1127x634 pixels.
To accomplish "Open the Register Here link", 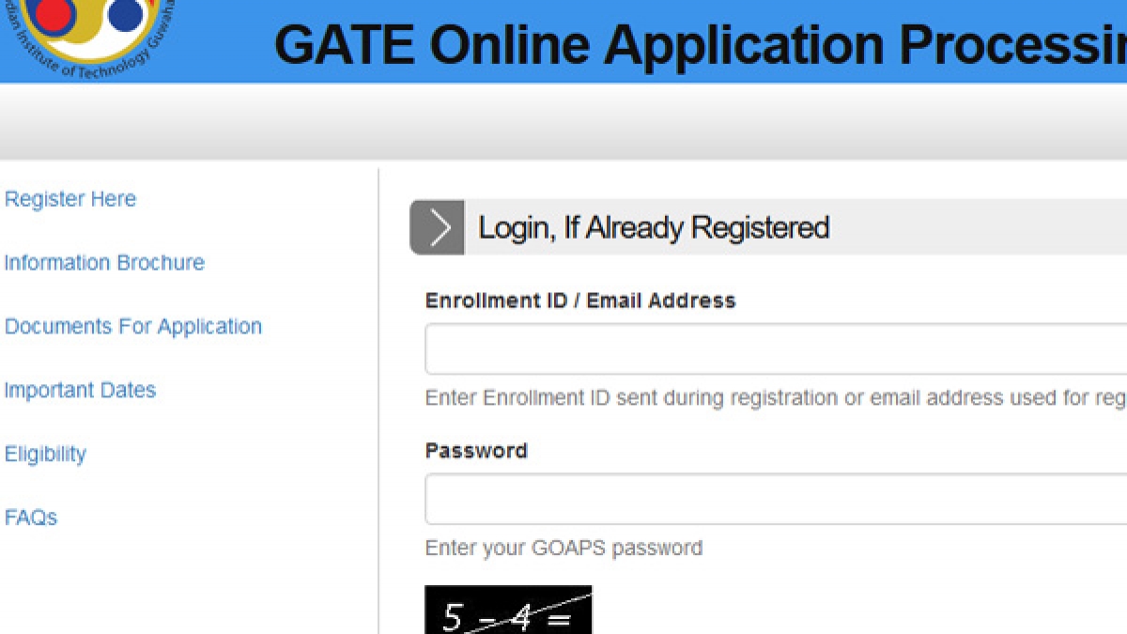I will tap(69, 198).
